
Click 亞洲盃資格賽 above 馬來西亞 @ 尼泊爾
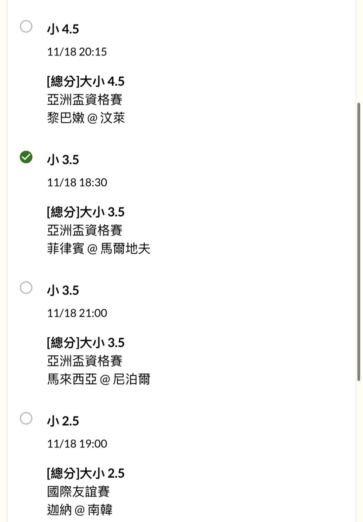pos(85,361)
